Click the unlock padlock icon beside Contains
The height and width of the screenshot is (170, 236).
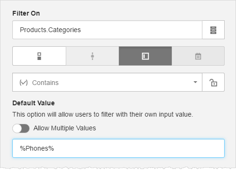point(213,82)
